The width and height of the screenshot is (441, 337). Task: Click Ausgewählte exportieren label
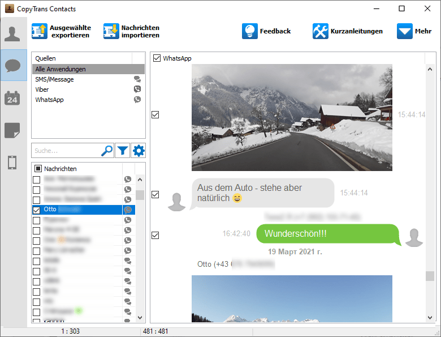(x=70, y=31)
